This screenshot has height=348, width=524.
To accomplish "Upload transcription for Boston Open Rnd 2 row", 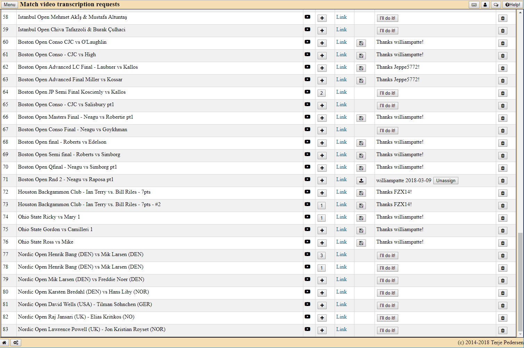I will pyautogui.click(x=361, y=180).
